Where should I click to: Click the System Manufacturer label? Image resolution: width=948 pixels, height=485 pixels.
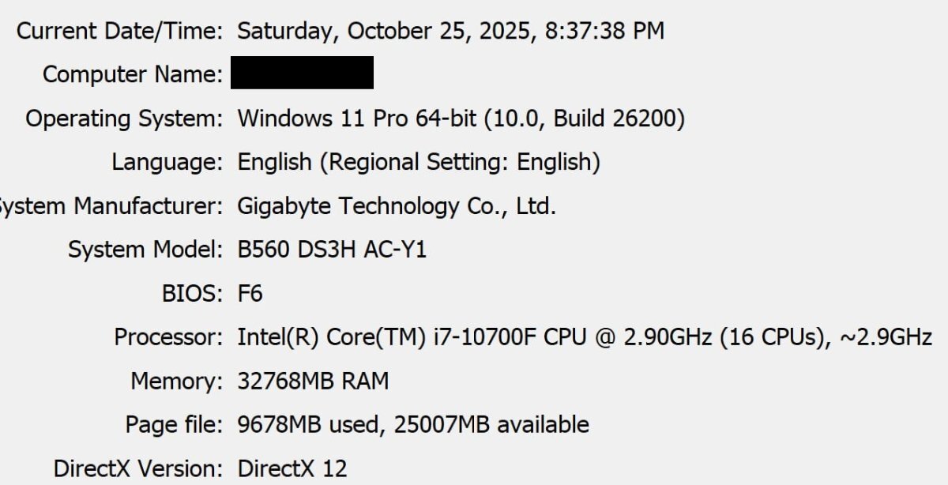[111, 207]
